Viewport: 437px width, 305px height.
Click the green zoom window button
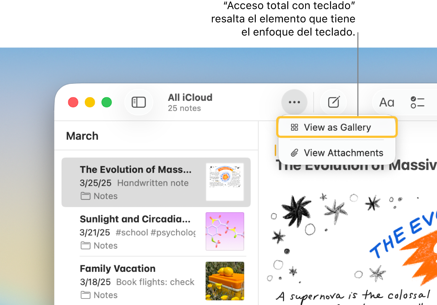[x=107, y=102]
